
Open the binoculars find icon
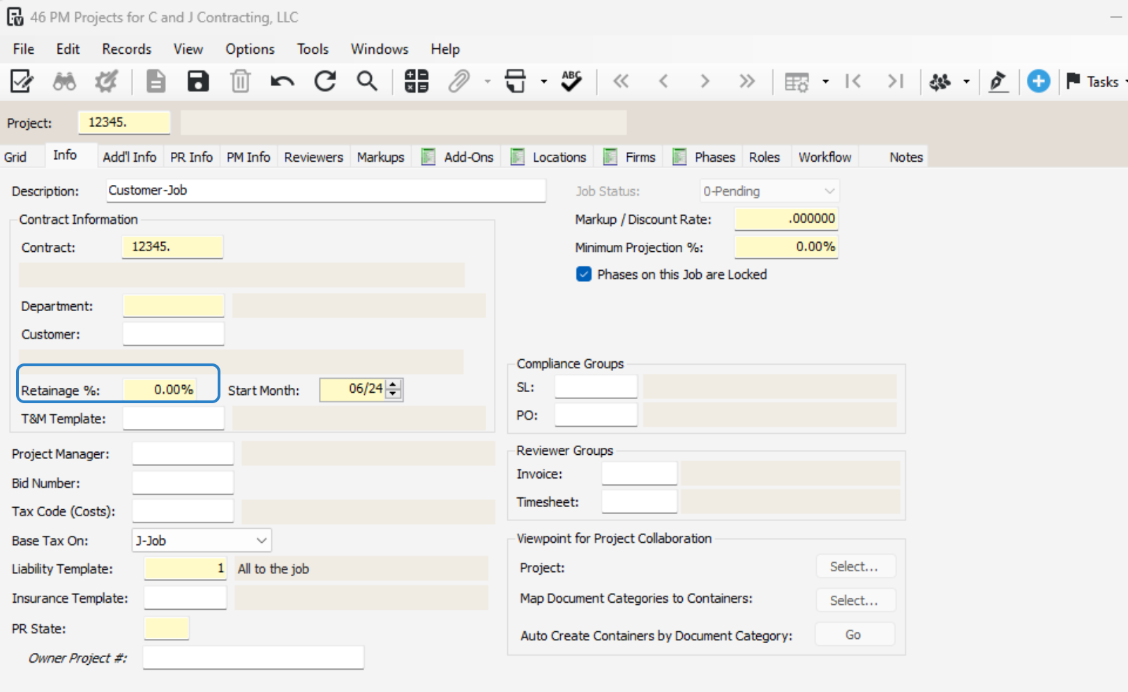point(64,82)
